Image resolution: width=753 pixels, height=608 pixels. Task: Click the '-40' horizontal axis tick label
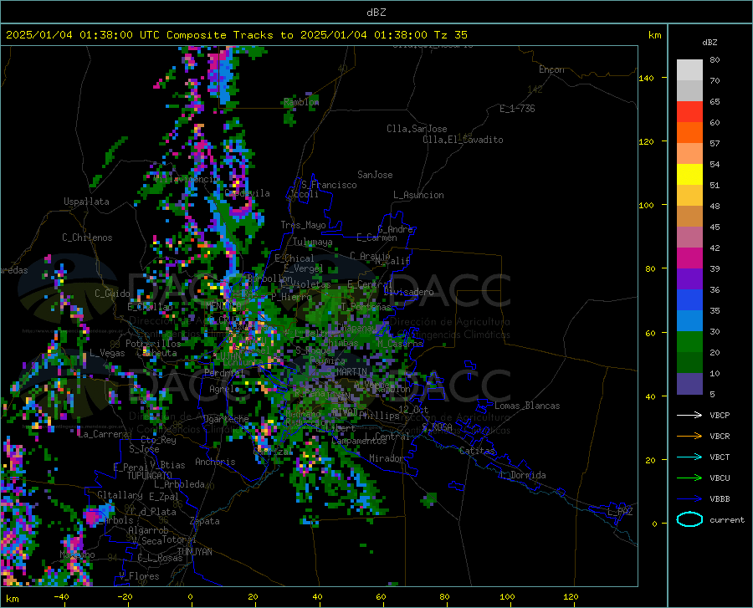click(61, 596)
